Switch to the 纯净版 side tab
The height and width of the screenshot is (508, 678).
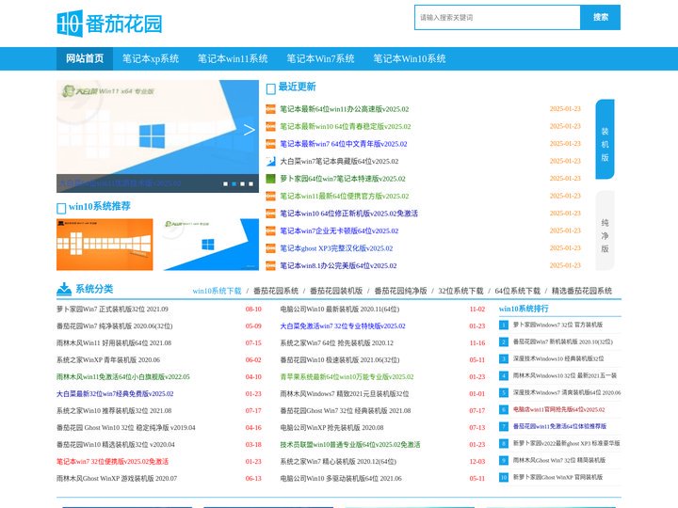click(605, 230)
